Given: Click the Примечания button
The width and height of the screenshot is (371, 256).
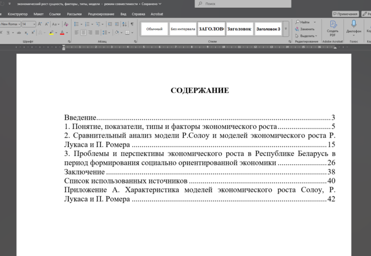Looking at the screenshot, I should (345, 14).
